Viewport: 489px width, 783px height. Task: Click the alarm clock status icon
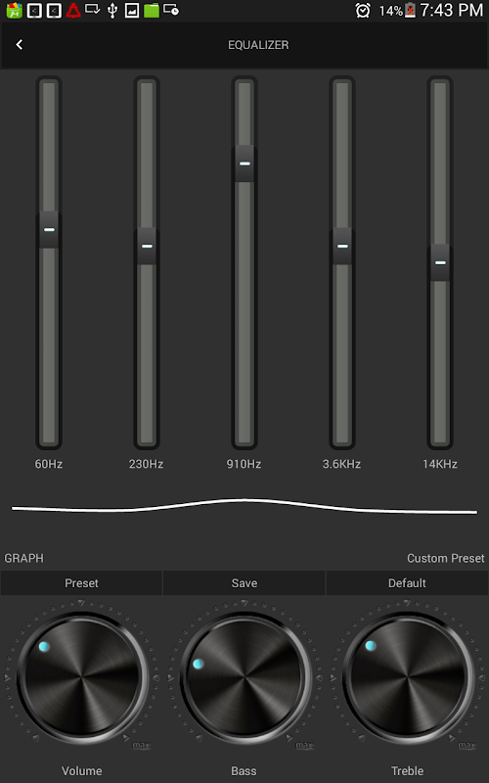pos(363,11)
